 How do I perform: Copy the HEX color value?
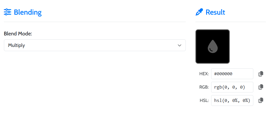tap(261, 74)
